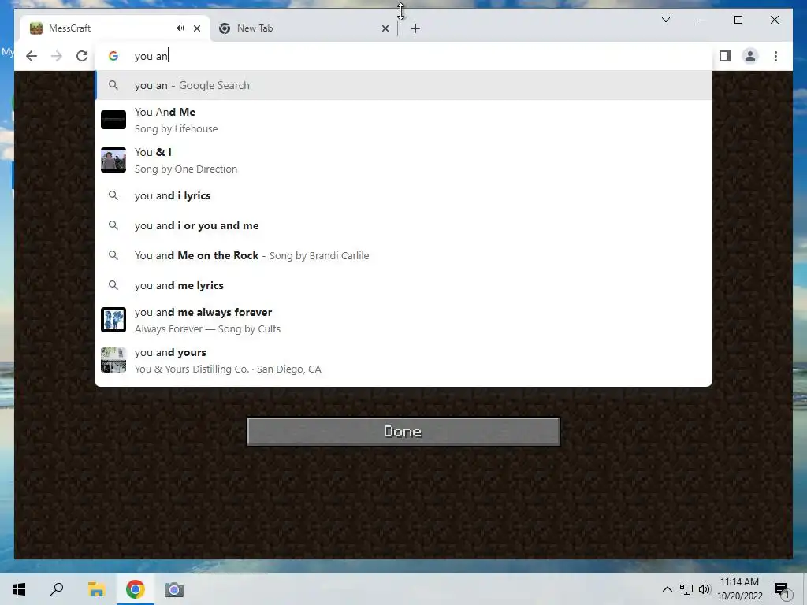The height and width of the screenshot is (605, 807).
Task: Select 'you an - Google Search' suggestion
Action: point(403,85)
